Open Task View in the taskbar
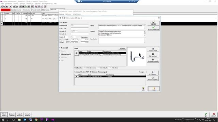 [14, 120]
